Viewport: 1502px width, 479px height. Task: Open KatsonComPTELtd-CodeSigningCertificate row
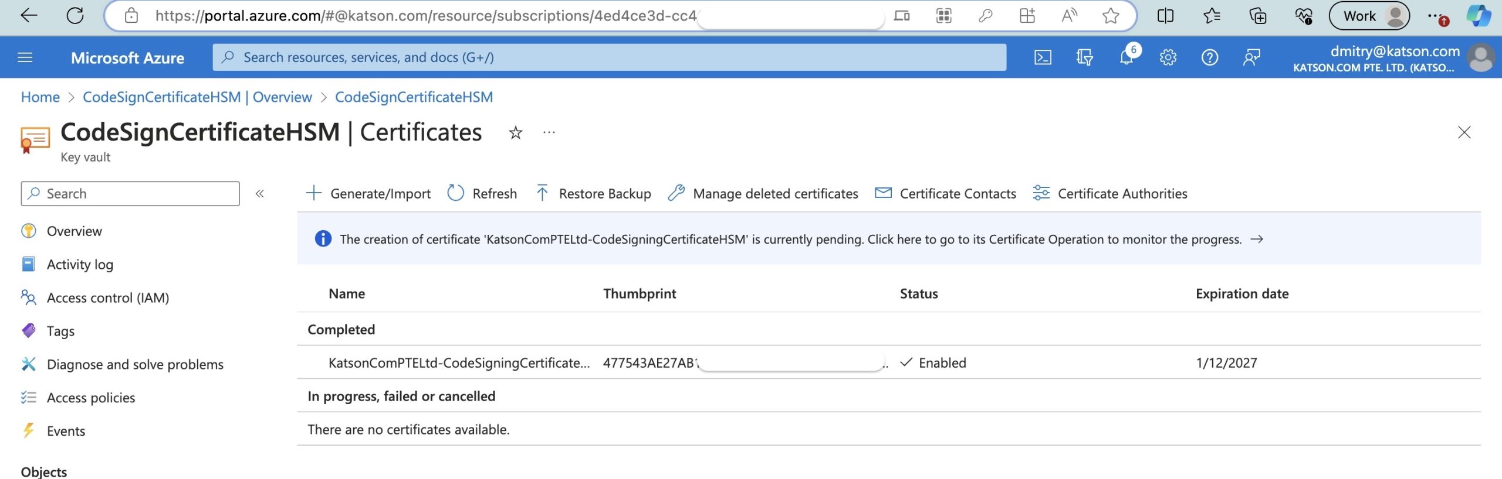pyautogui.click(x=889, y=362)
